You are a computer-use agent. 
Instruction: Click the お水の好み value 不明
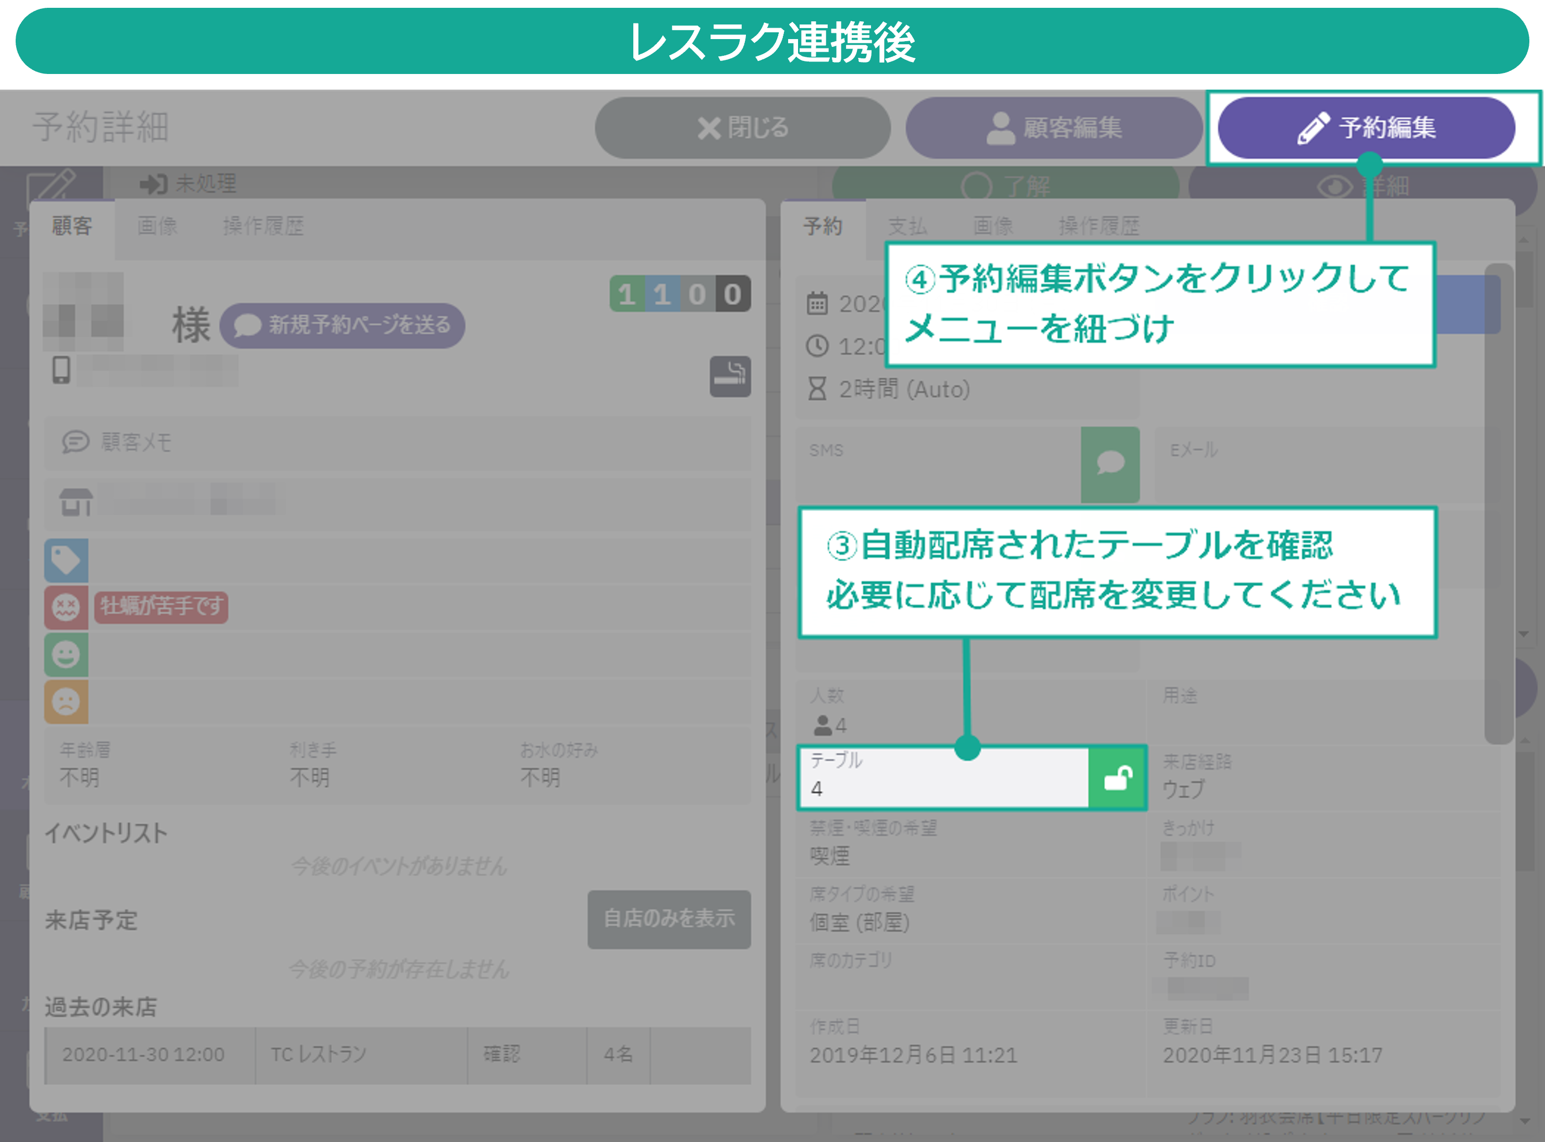click(540, 778)
